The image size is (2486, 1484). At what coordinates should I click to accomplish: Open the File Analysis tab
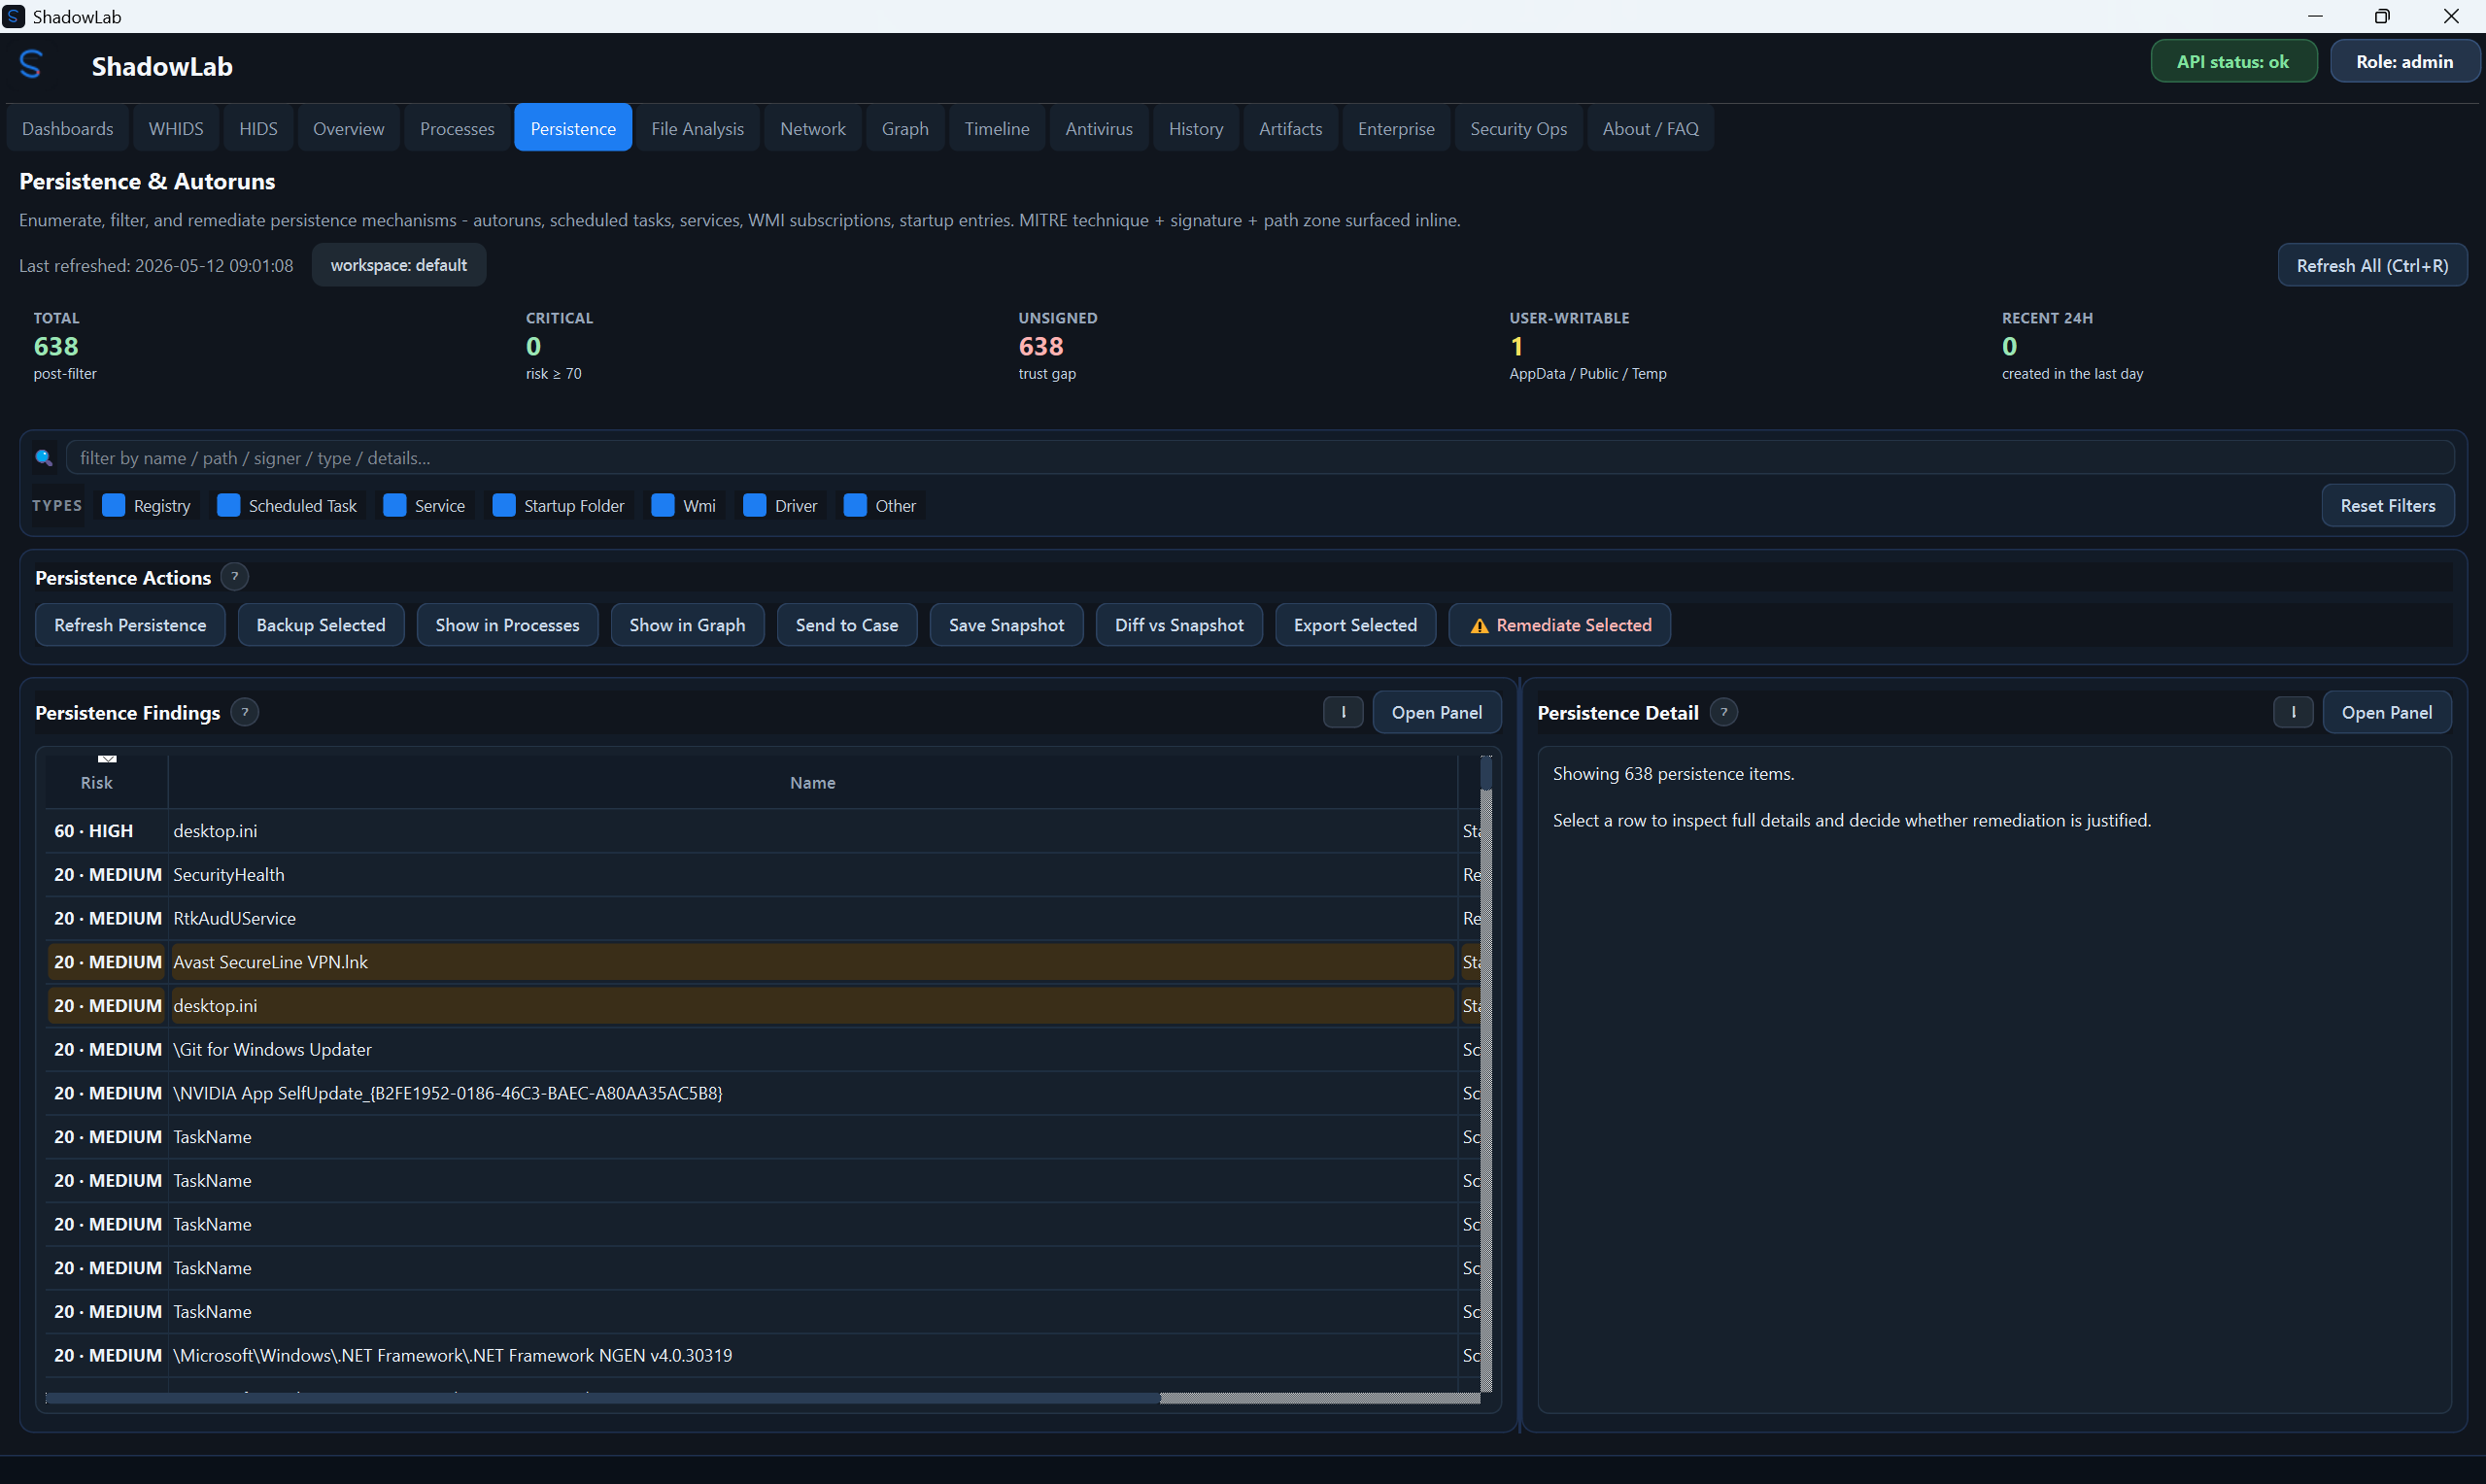click(698, 128)
